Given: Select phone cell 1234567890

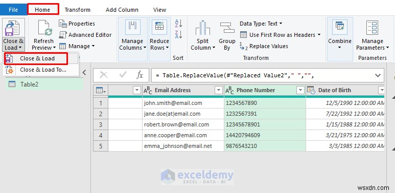Looking at the screenshot, I should (265, 103).
